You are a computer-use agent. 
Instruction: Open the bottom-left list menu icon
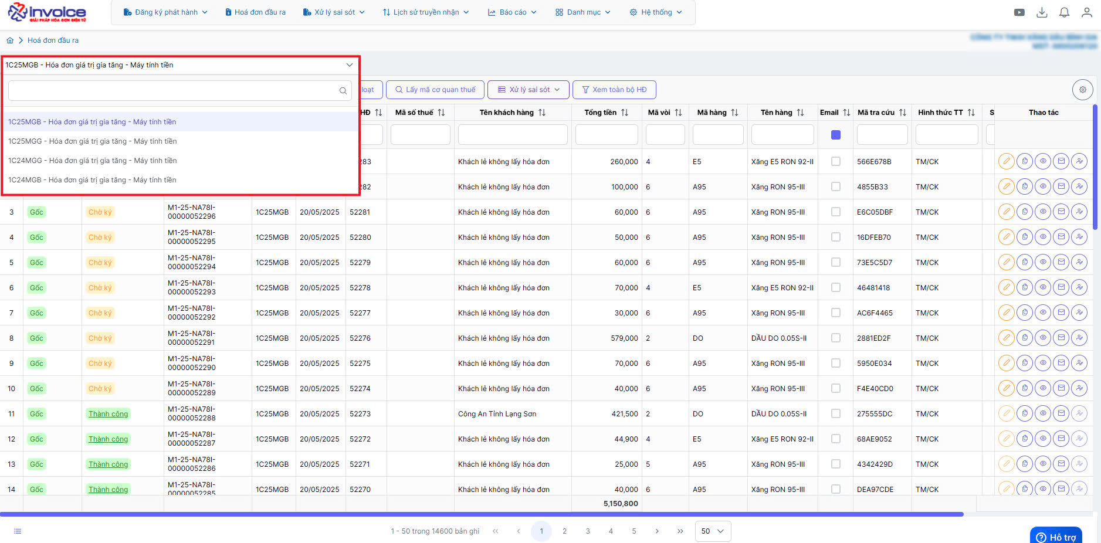pyautogui.click(x=18, y=531)
